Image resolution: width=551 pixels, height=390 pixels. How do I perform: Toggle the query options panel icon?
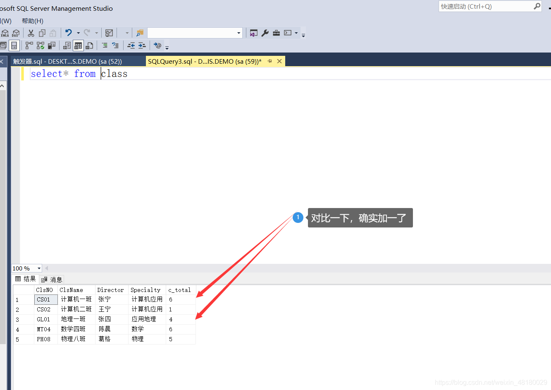coord(14,45)
